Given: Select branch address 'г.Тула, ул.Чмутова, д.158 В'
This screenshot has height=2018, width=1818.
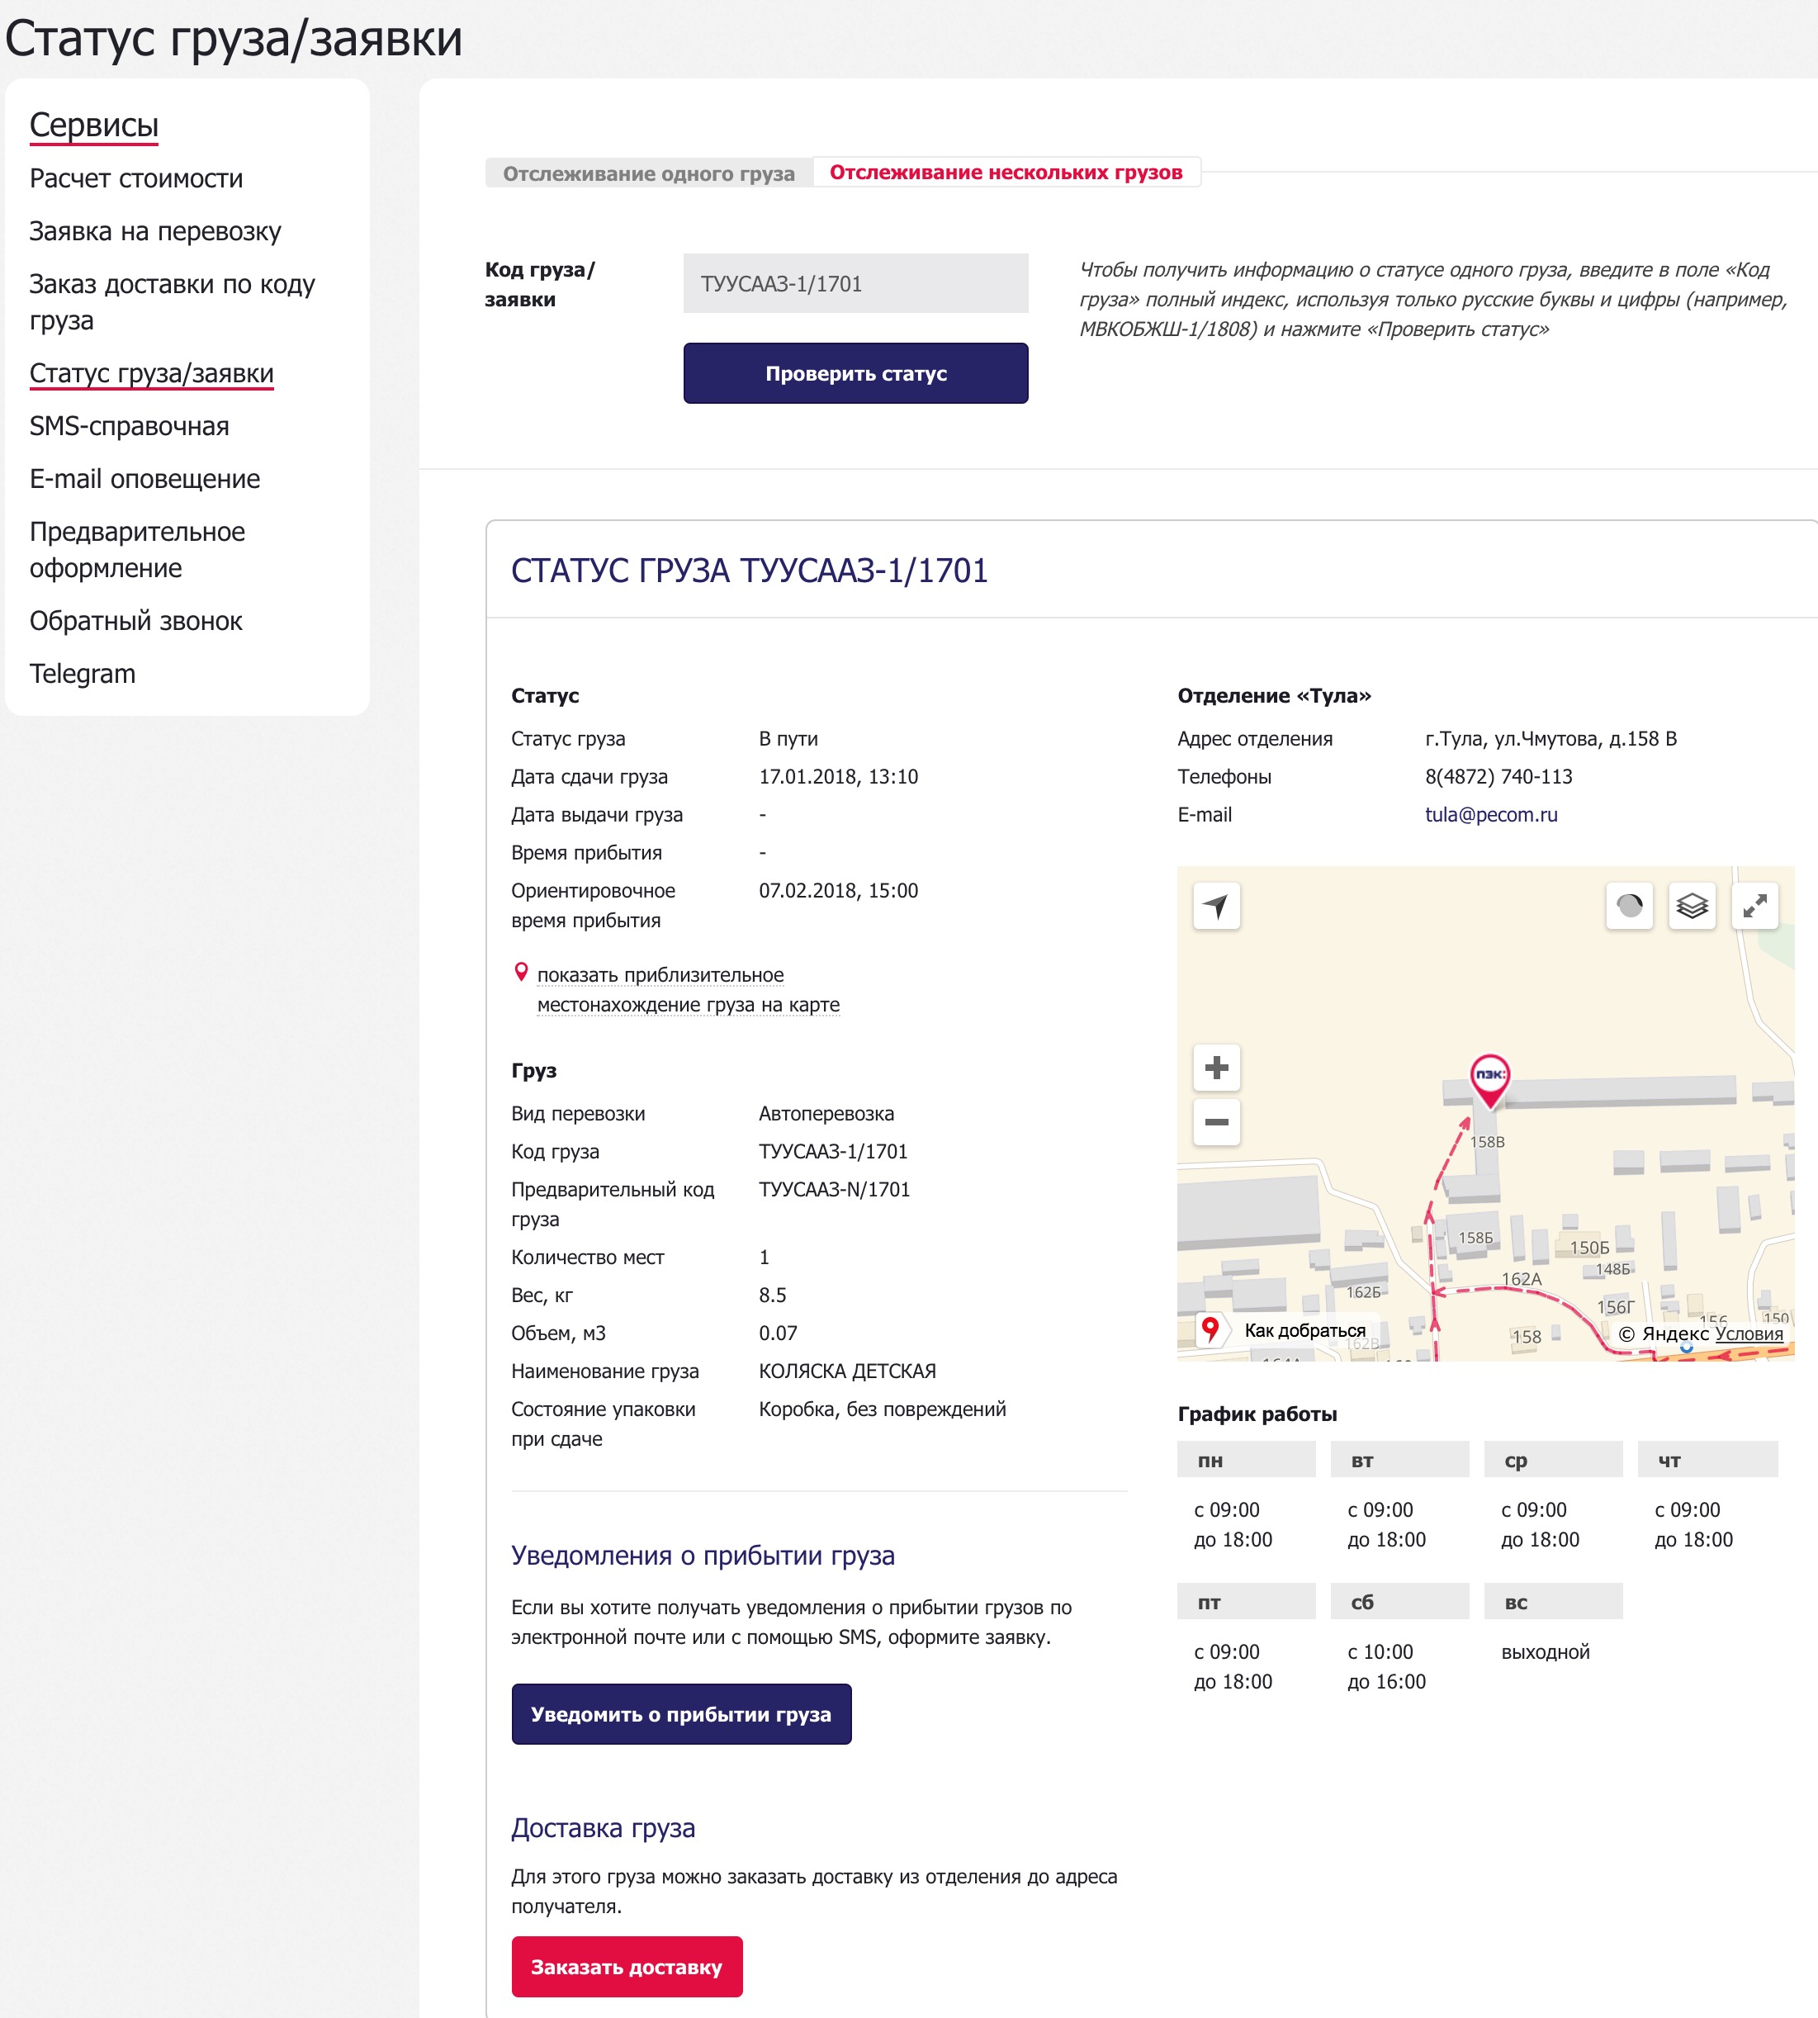Looking at the screenshot, I should tap(1551, 739).
